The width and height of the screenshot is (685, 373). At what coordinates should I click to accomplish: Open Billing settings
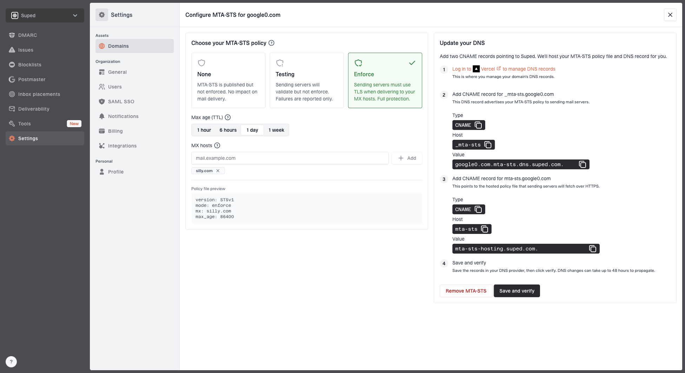134,131
